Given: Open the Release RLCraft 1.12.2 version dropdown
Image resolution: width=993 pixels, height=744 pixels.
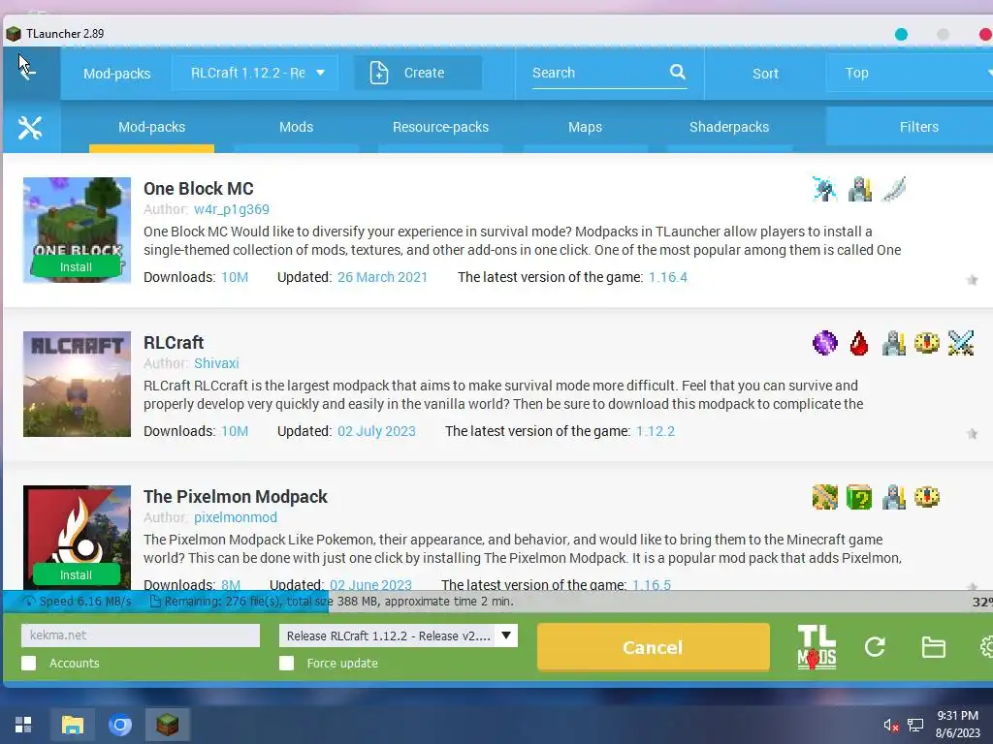Looking at the screenshot, I should 399,635.
